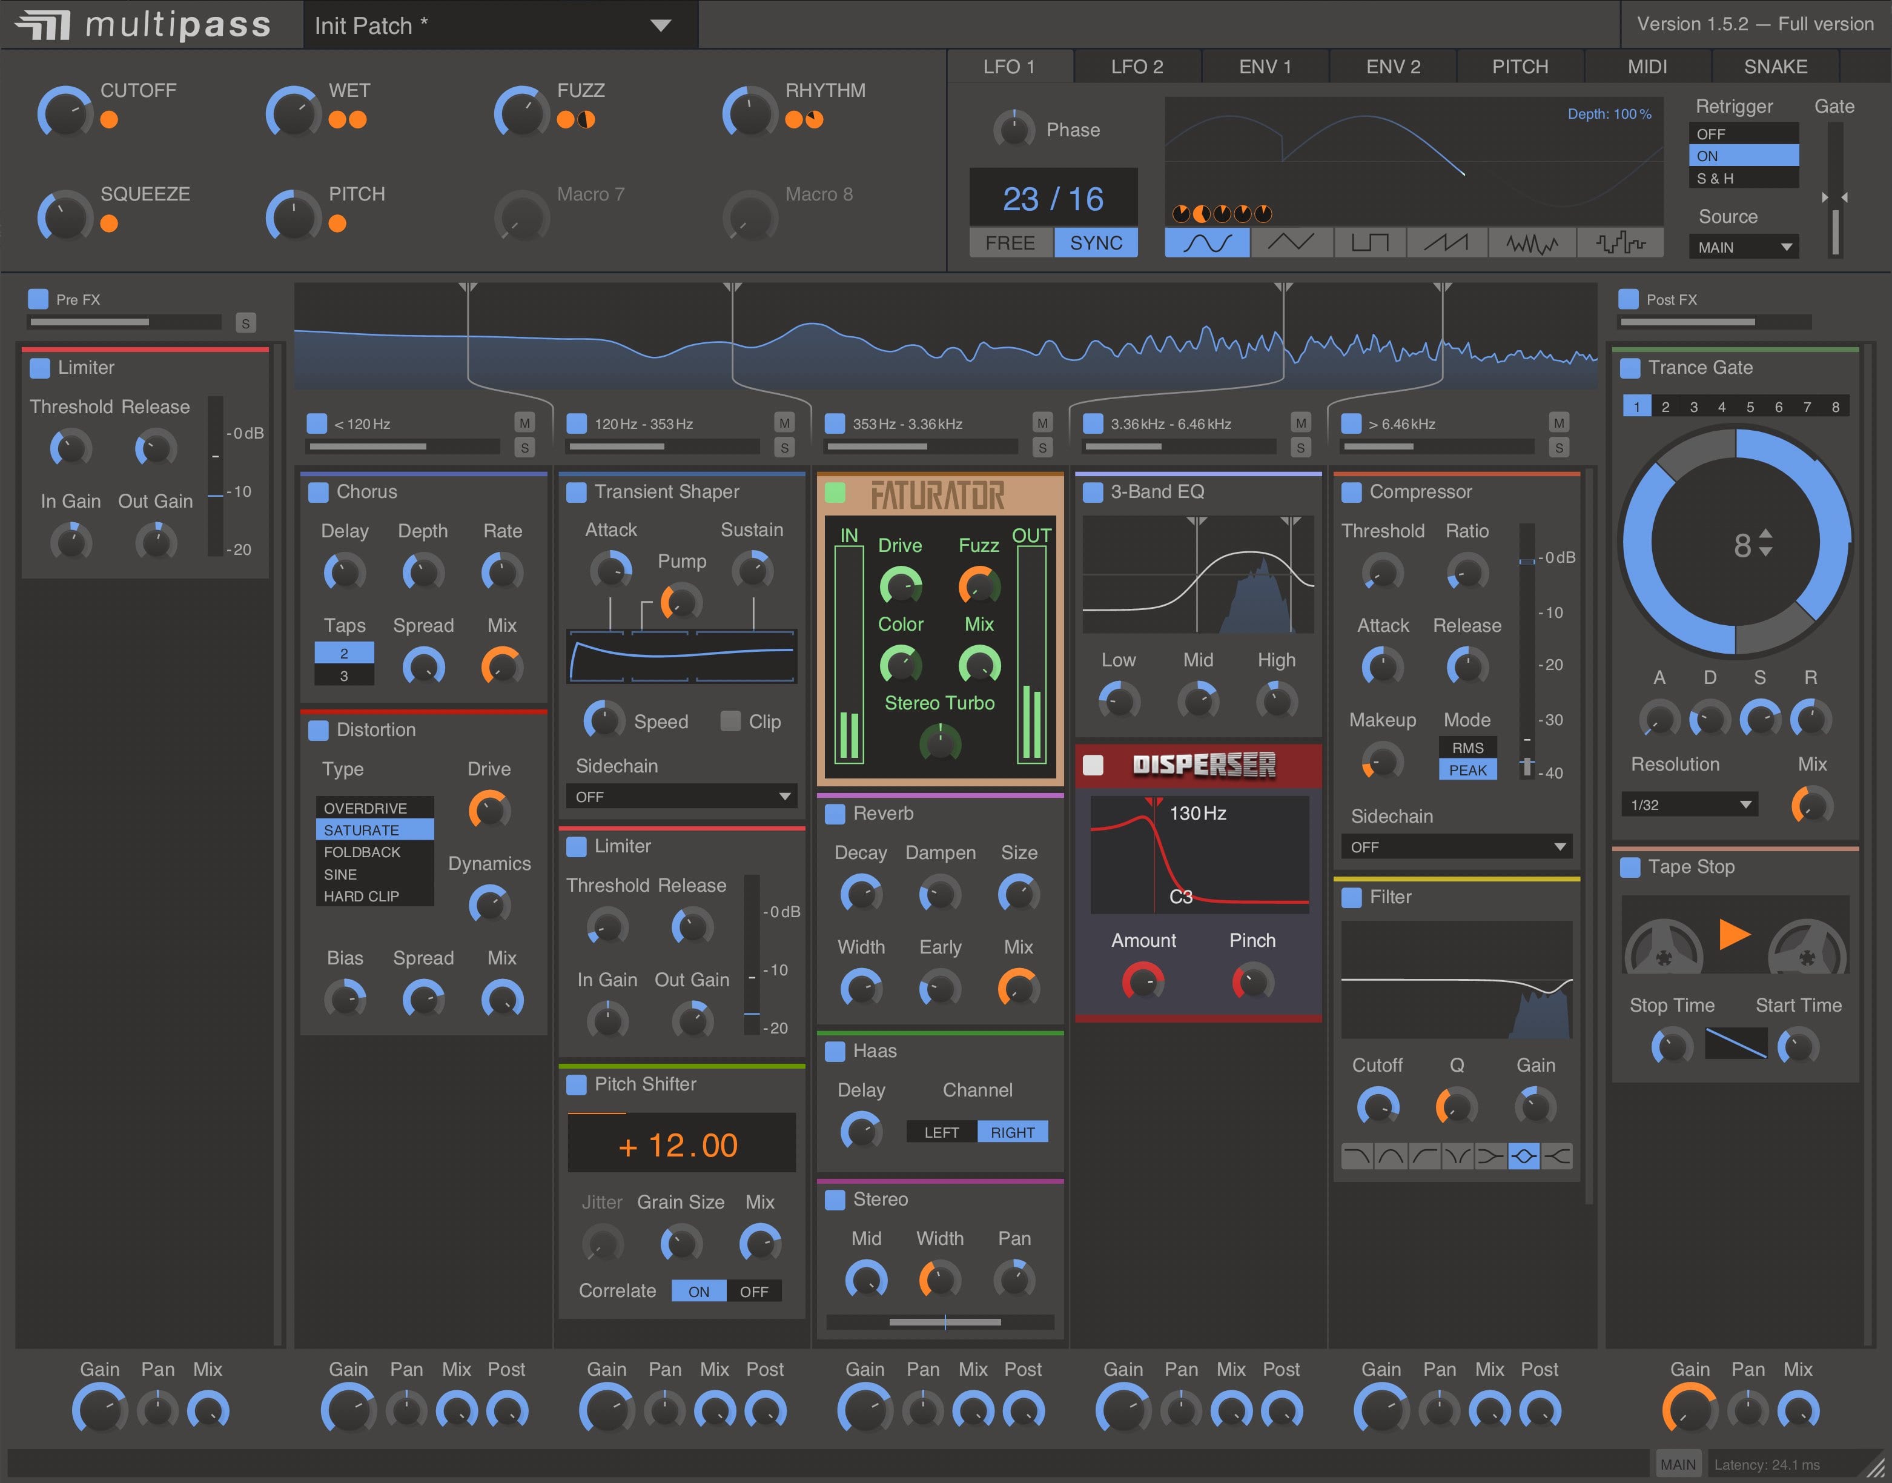The width and height of the screenshot is (1892, 1483).
Task: Click the CUTOFF macro modulation dot
Action: click(110, 120)
